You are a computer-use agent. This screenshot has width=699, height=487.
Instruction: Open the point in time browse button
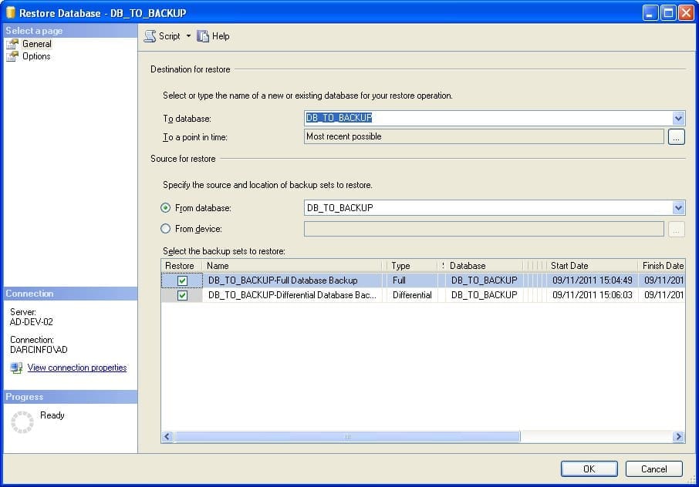point(677,136)
